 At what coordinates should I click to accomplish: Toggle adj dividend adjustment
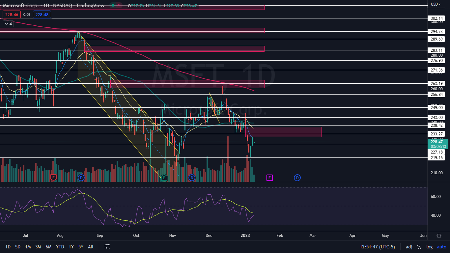tap(409, 247)
